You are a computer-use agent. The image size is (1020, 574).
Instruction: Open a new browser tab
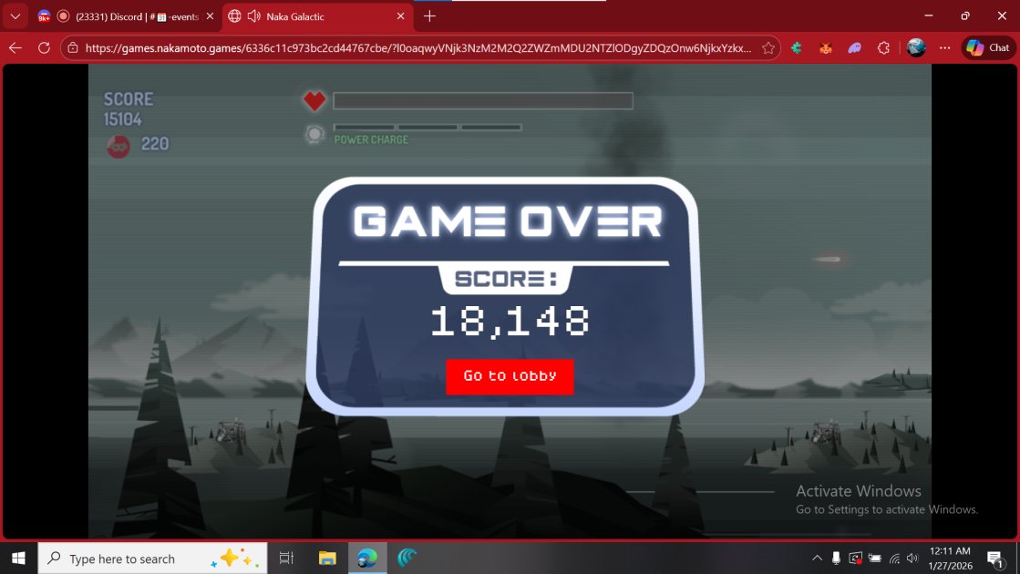pyautogui.click(x=429, y=16)
